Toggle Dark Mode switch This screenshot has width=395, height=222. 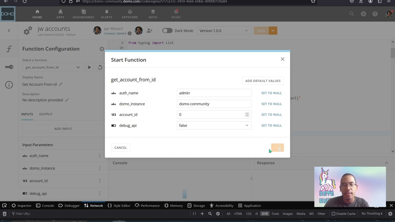(x=167, y=31)
